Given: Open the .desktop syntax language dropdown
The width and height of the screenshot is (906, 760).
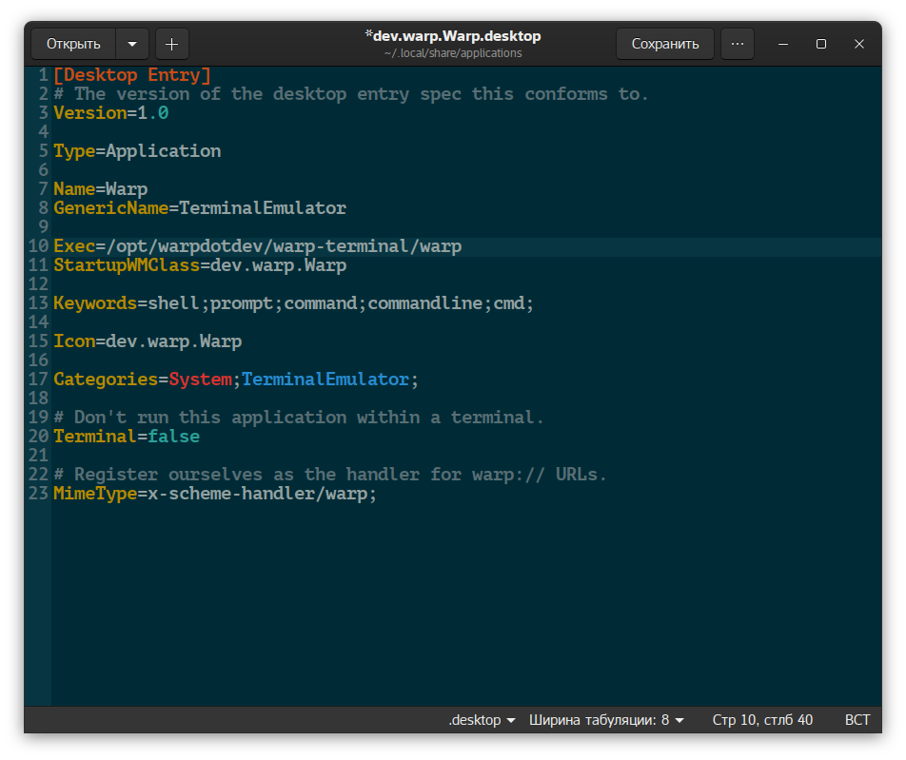Looking at the screenshot, I should pos(482,720).
